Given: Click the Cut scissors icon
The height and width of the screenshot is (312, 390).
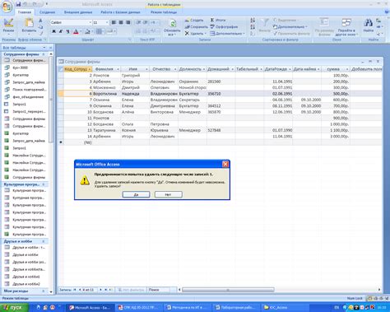Looking at the screenshot, I should [x=40, y=21].
